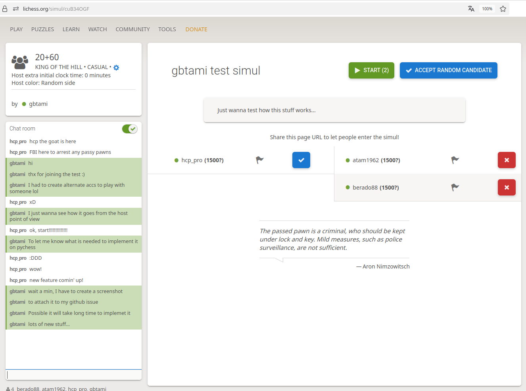Screen dimensions: 526x391
Task: Click the spectators count icon at bottom
Action: click(x=8, y=389)
